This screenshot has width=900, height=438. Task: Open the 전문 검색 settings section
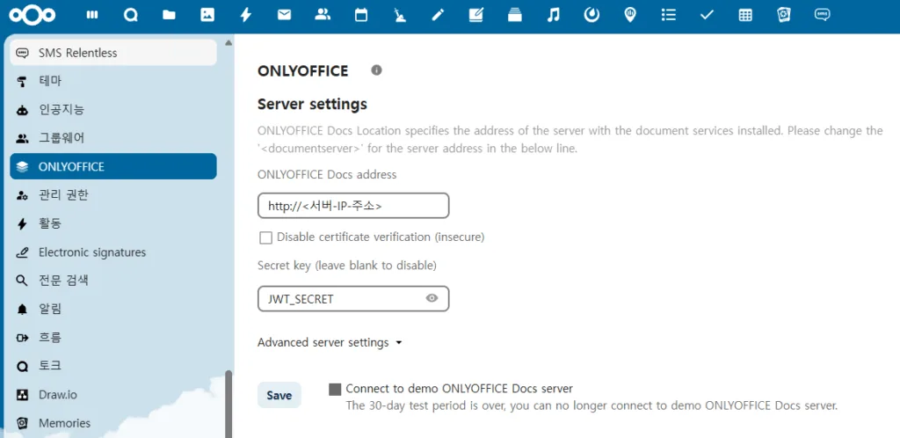click(x=113, y=281)
